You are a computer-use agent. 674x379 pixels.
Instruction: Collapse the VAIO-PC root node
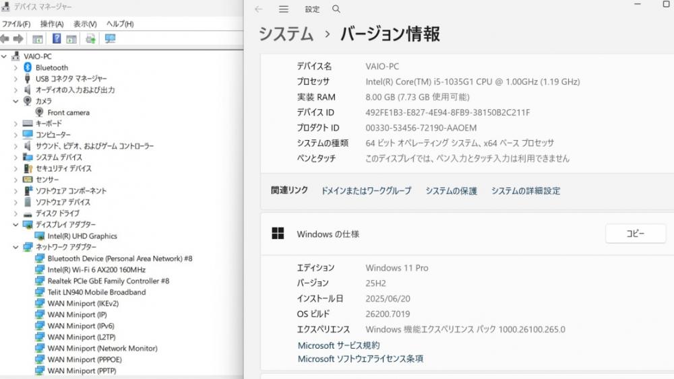coord(4,57)
